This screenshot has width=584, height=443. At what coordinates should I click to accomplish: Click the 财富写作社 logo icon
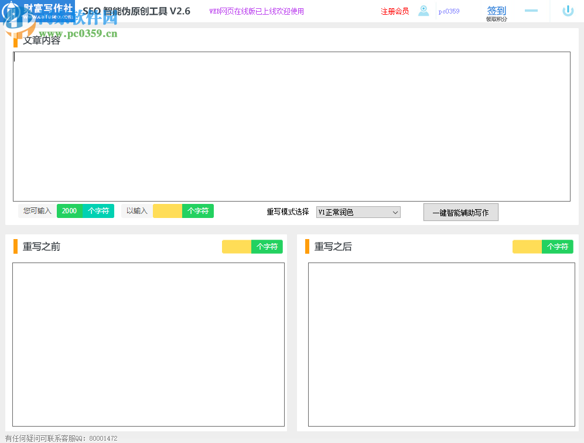tap(12, 11)
